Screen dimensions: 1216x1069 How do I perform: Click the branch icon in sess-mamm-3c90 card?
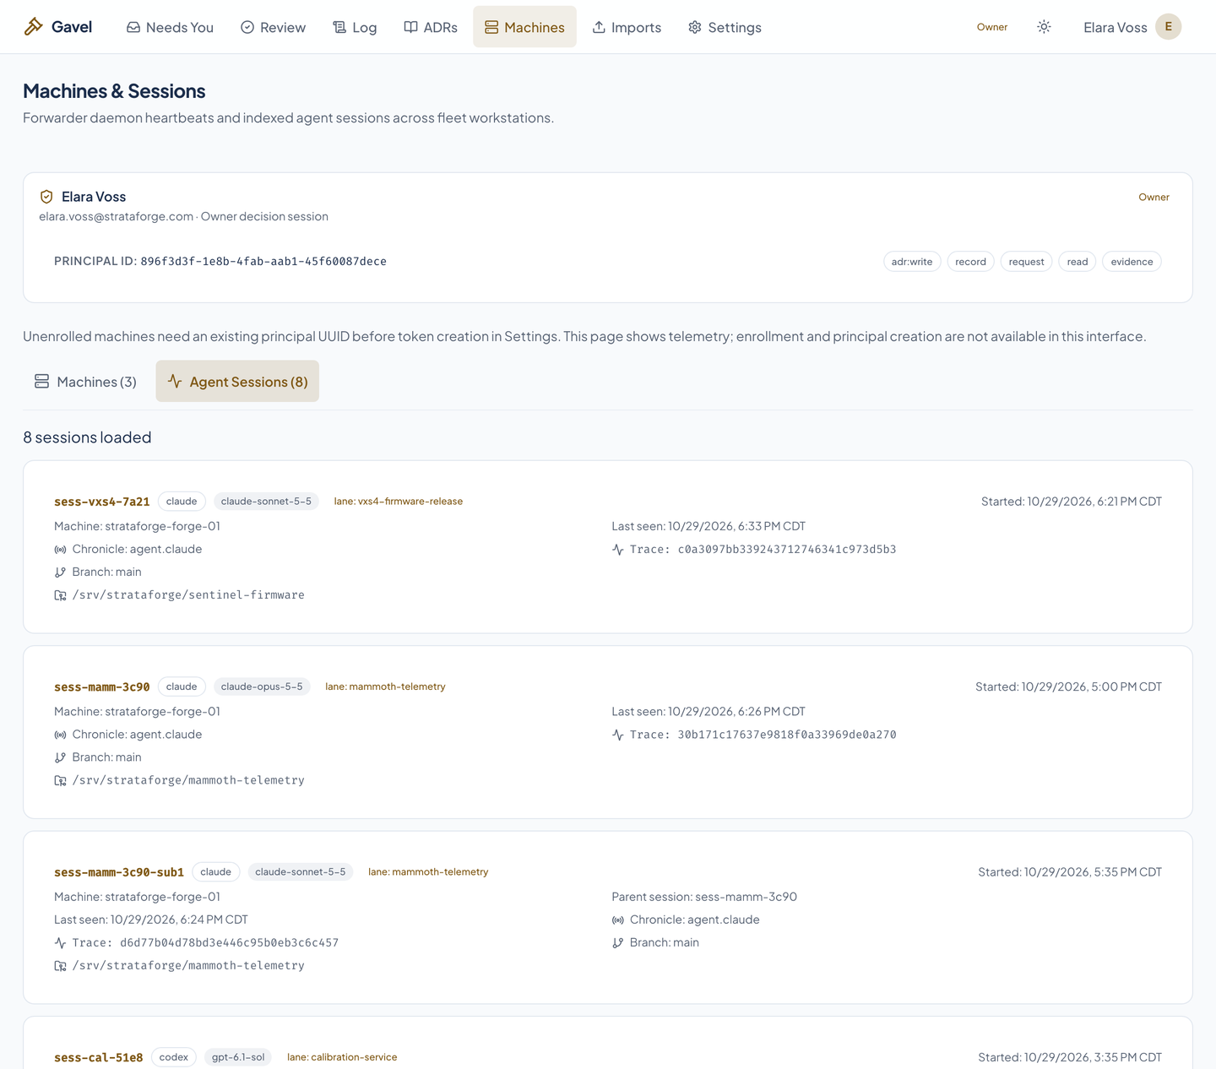[x=60, y=758]
